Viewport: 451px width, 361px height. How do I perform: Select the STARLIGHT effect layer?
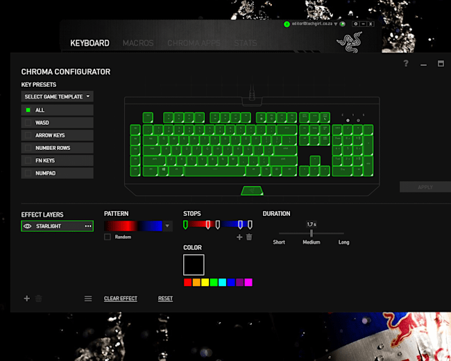tap(57, 226)
